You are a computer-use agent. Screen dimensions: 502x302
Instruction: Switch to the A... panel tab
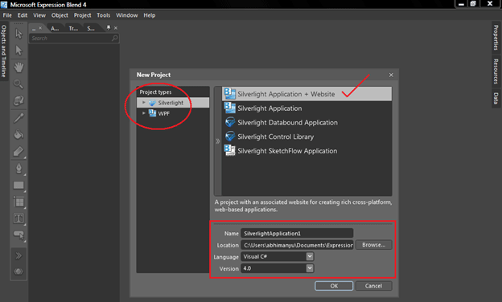[55, 28]
